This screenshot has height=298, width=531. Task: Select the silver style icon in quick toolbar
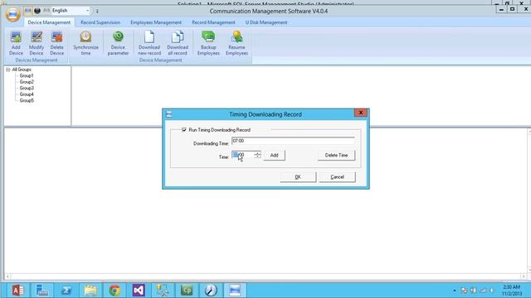[x=46, y=11]
